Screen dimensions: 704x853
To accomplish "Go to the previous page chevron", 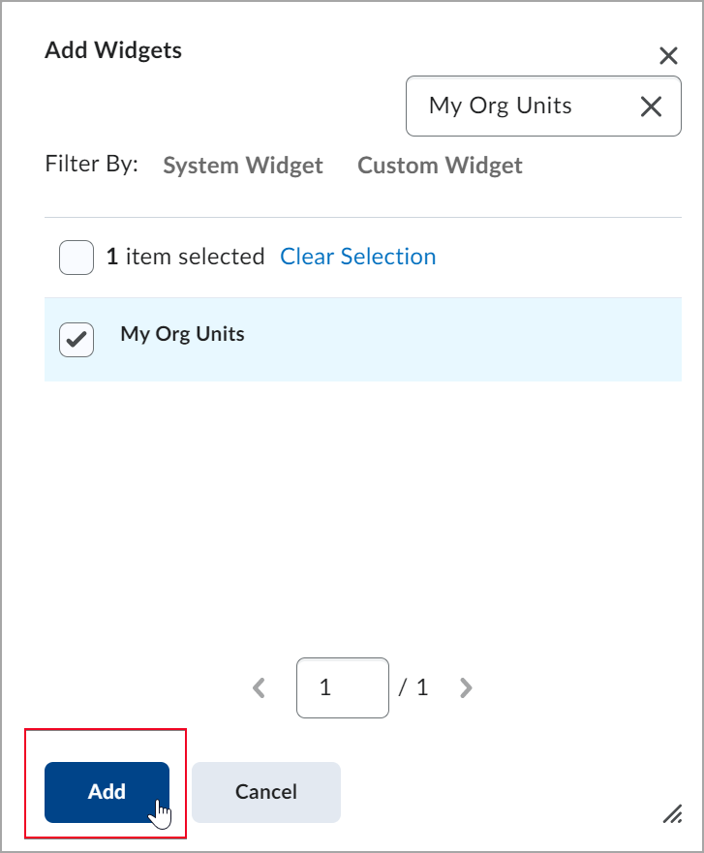I will click(259, 688).
